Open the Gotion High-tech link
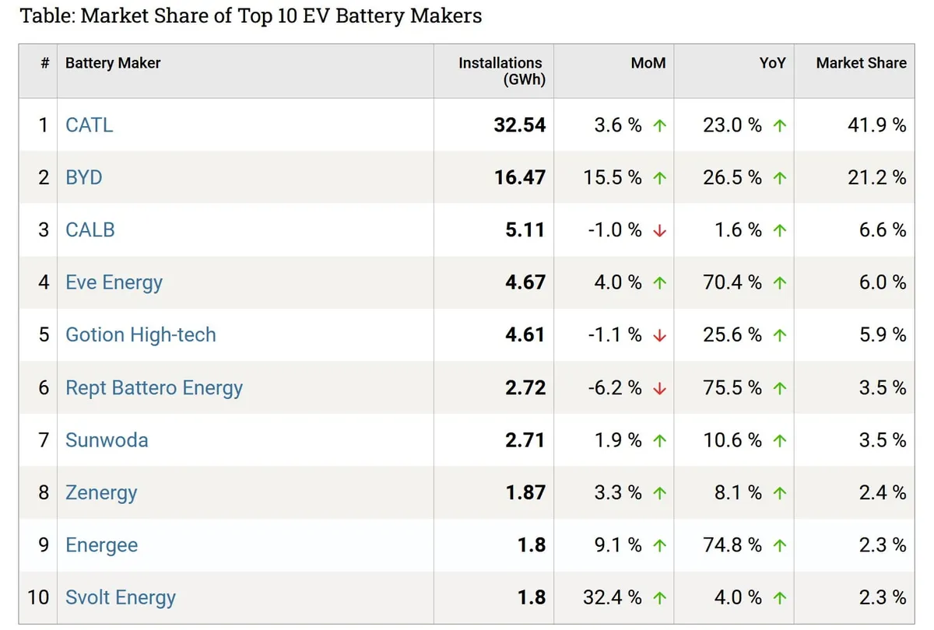The width and height of the screenshot is (934, 630). [x=141, y=335]
